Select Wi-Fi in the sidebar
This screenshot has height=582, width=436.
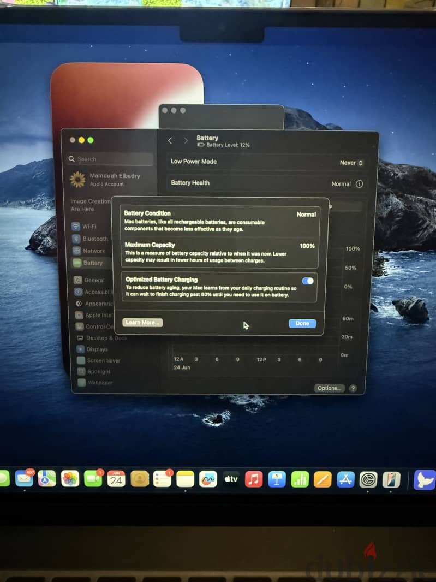(85, 227)
